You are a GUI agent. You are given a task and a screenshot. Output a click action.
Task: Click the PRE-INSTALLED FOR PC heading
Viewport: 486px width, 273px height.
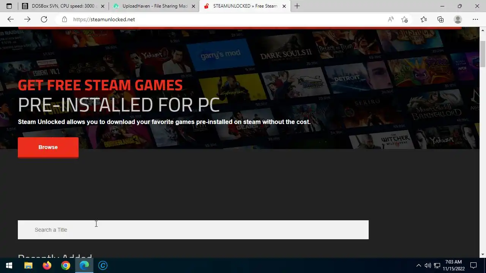pyautogui.click(x=118, y=105)
